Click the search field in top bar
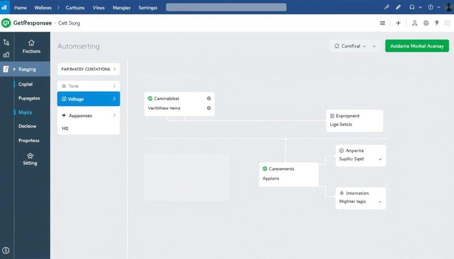Viewport: 454px width, 259px height. 226,8
